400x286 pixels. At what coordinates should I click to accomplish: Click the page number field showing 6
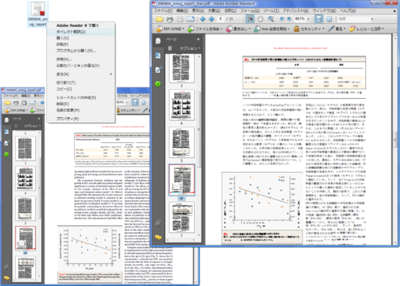221,19
